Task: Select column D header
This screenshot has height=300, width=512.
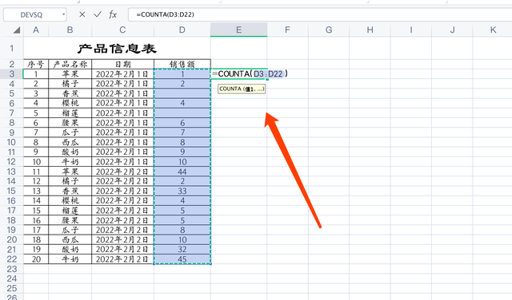Action: point(182,30)
